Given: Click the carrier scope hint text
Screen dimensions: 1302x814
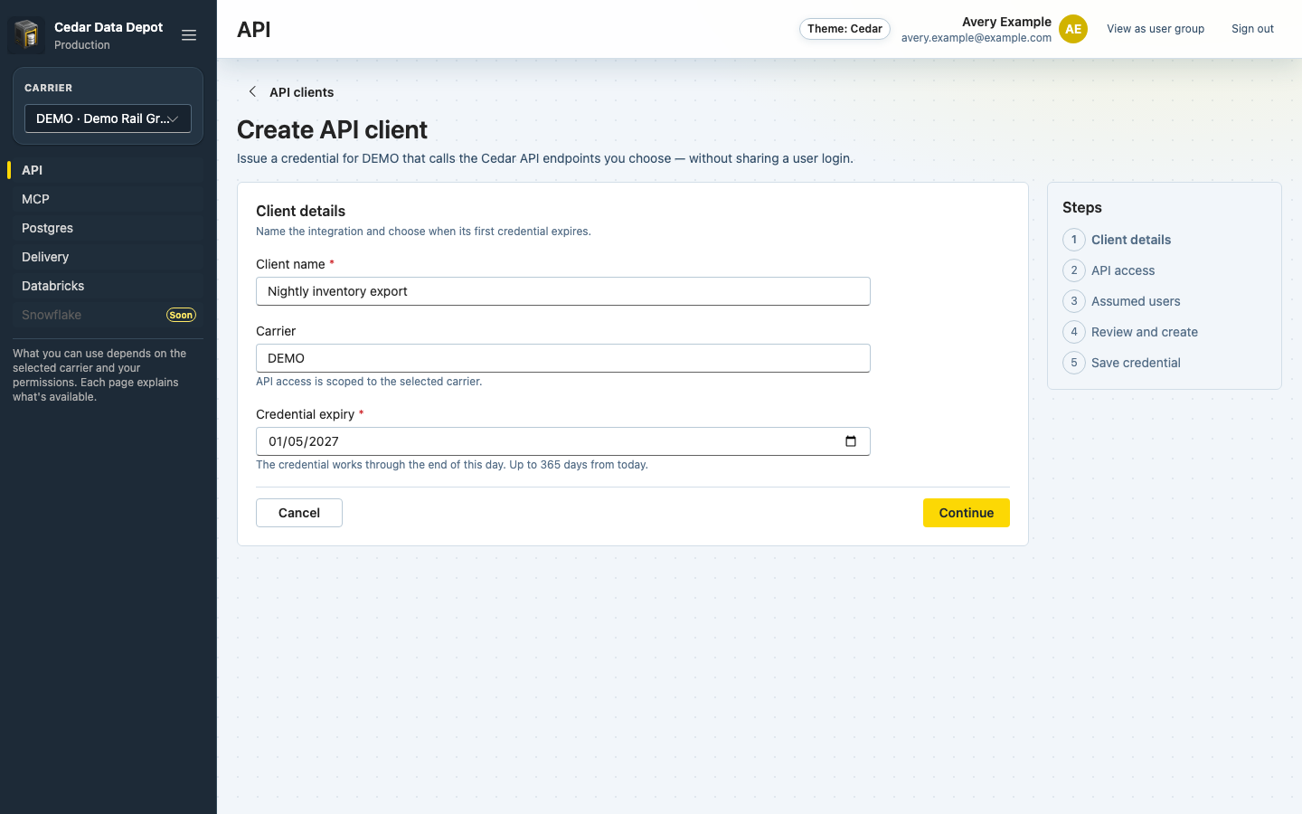Looking at the screenshot, I should [x=369, y=382].
